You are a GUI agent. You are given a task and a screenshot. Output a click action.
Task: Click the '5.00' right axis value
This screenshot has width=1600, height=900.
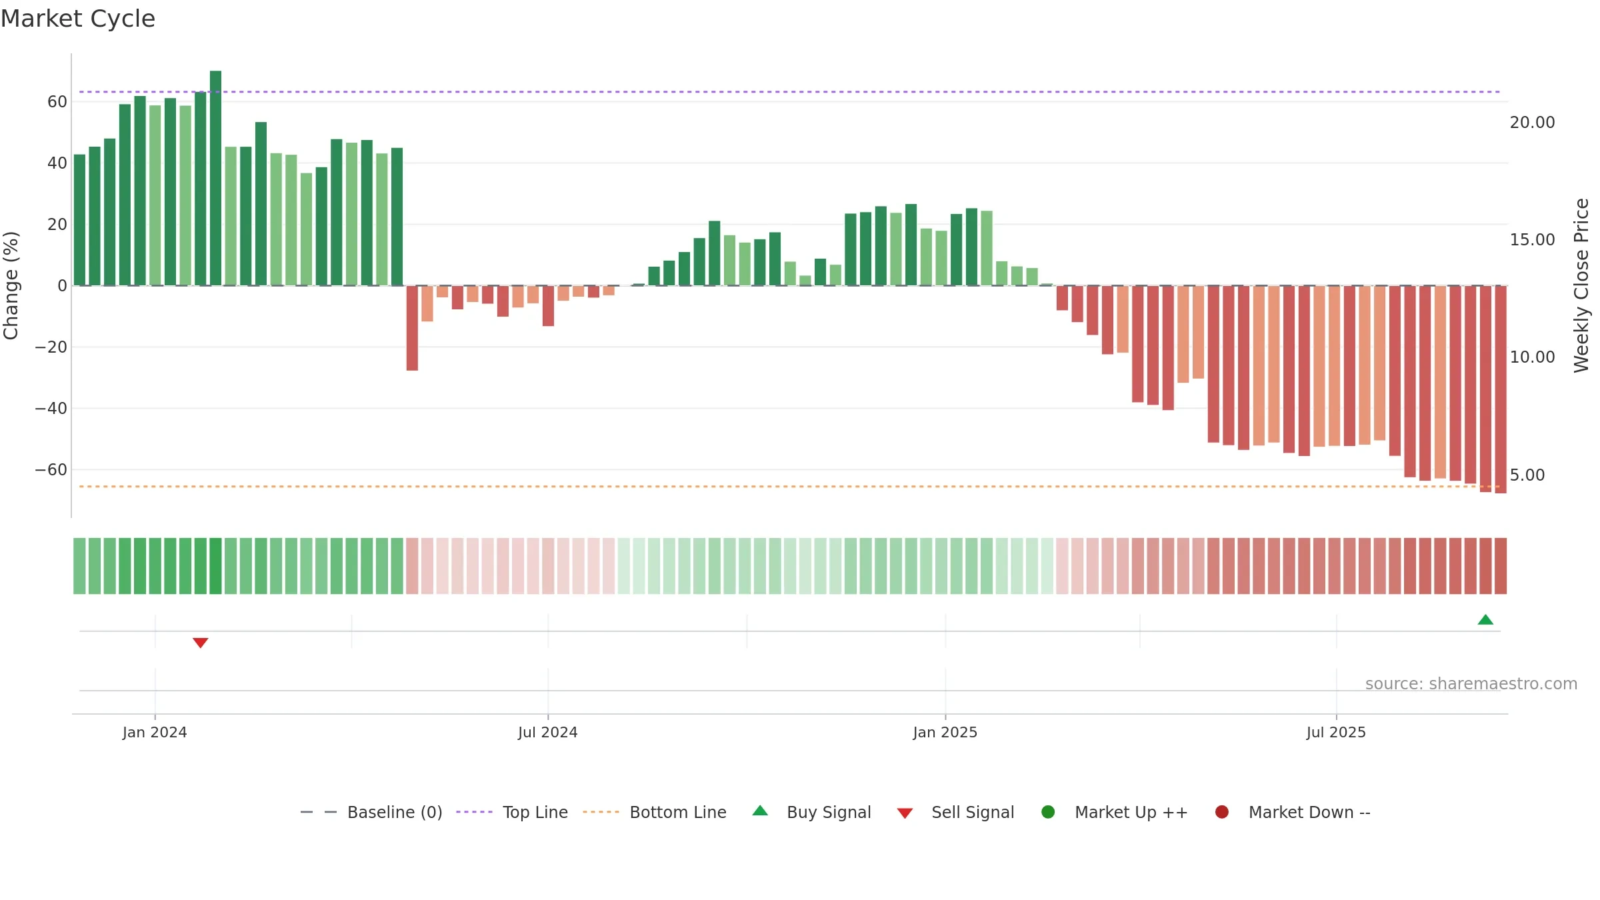1527,475
